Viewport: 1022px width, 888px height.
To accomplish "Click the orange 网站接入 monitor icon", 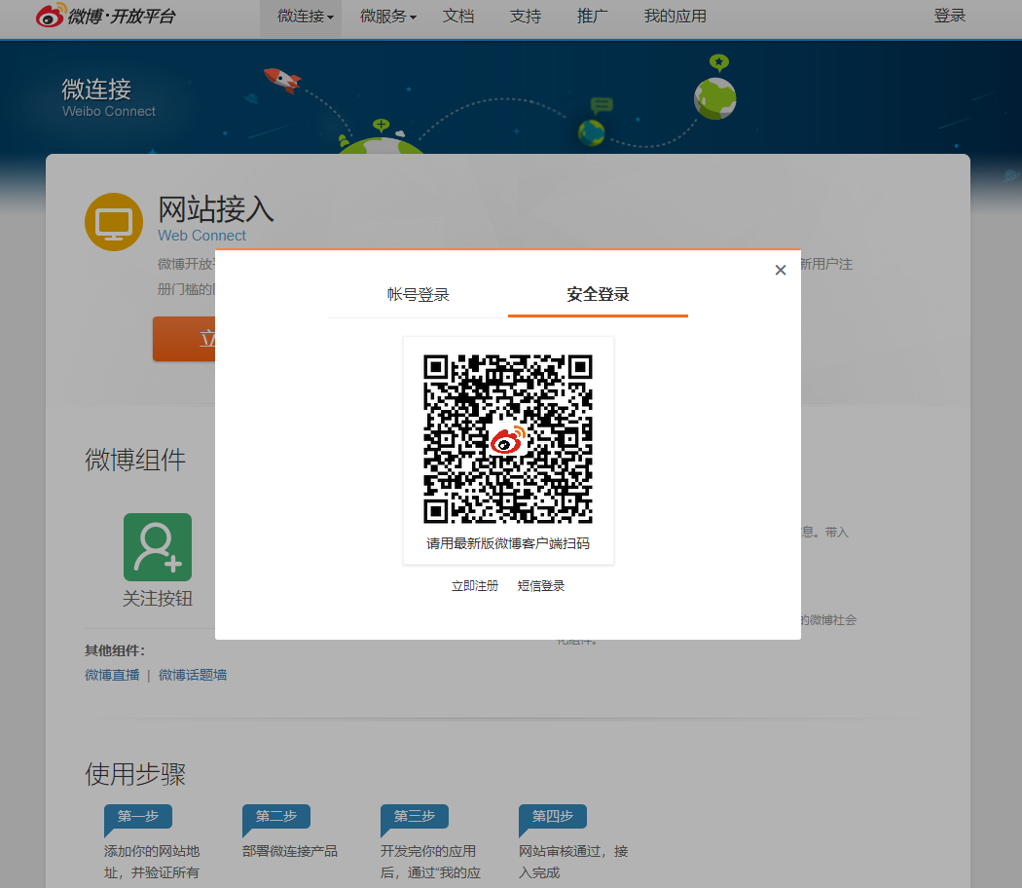I will pos(114,222).
